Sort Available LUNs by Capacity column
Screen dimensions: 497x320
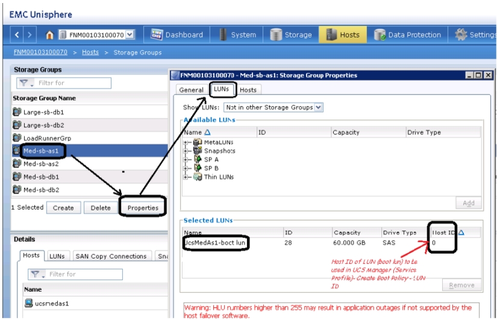[368, 132]
